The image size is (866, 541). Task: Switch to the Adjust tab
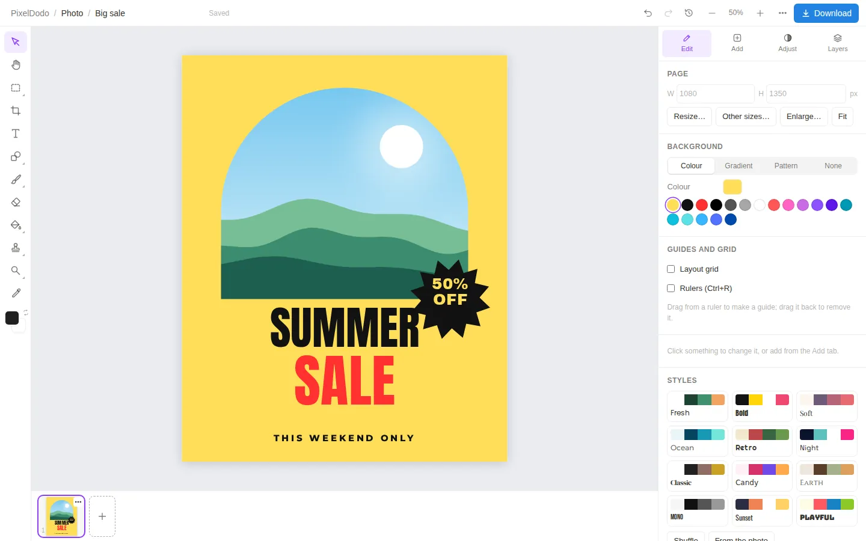tap(787, 43)
